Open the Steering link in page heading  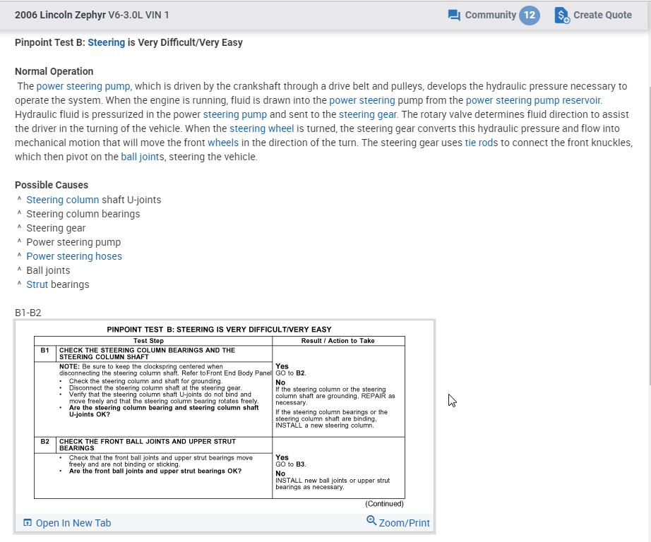pyautogui.click(x=107, y=42)
